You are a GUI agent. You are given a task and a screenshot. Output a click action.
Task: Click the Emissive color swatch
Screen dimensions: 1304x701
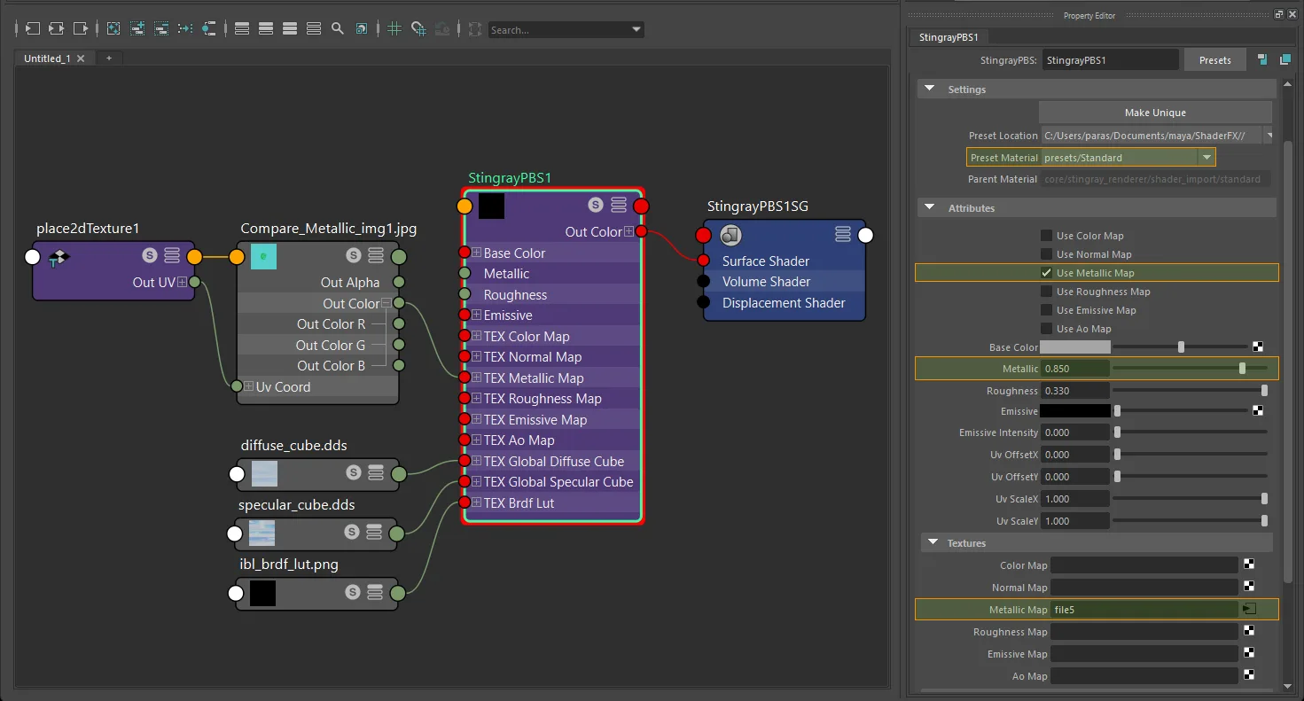pyautogui.click(x=1074, y=411)
